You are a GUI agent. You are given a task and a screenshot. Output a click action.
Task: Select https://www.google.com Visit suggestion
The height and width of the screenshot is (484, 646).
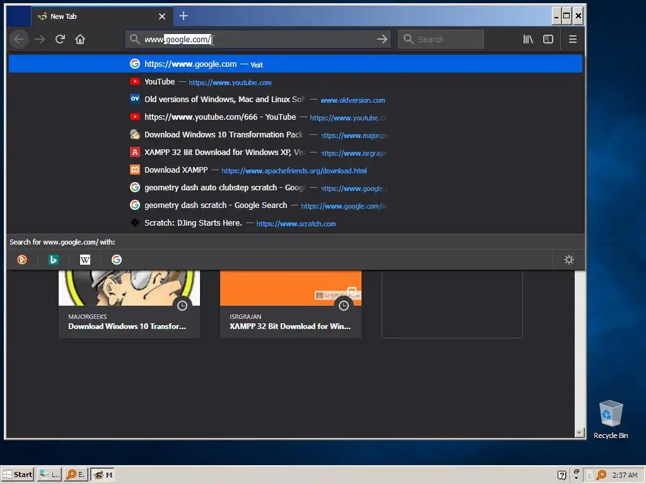(x=295, y=64)
